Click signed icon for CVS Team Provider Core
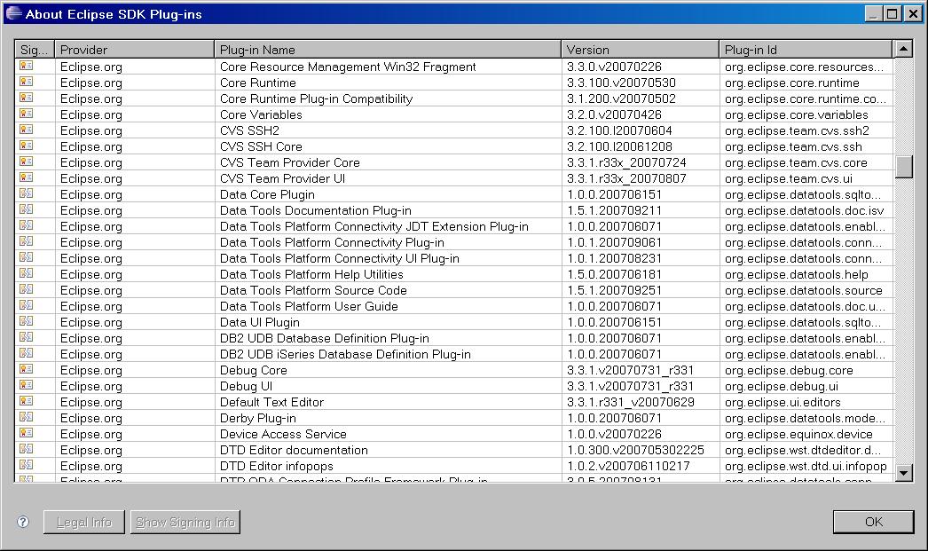The image size is (928, 551). (26, 161)
